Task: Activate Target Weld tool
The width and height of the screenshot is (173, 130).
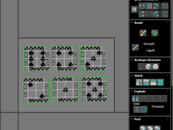Action: pos(137,109)
